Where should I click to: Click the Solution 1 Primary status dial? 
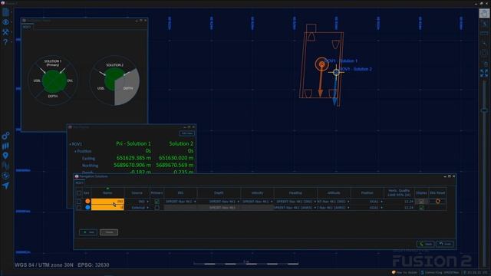(x=53, y=80)
